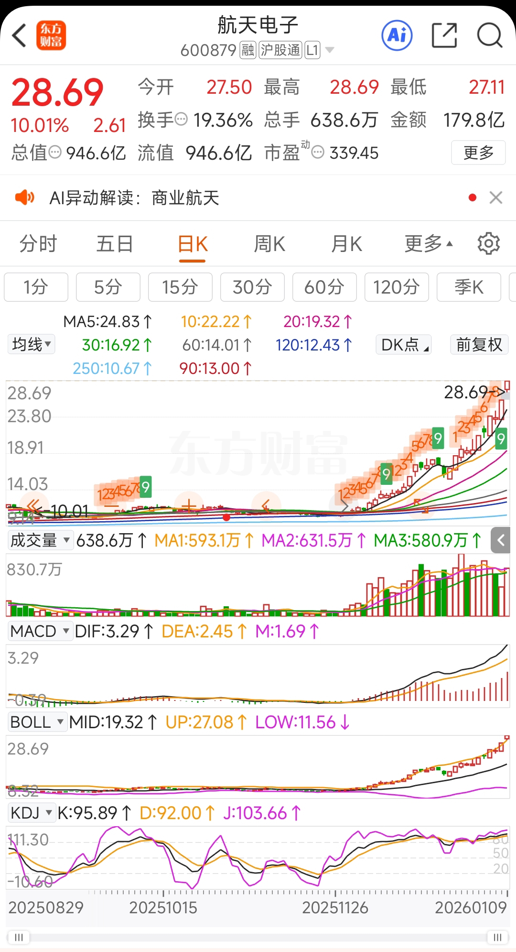This screenshot has height=952, width=516.
Task: Tap the 航天电子 stock title
Action: 258,25
